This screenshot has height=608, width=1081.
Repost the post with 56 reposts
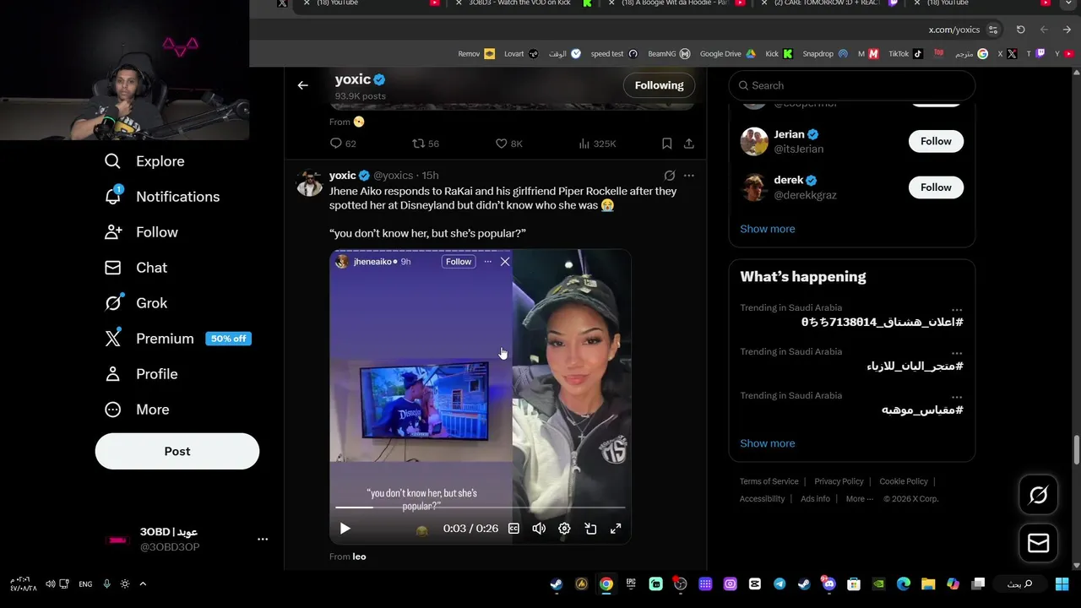coord(426,144)
